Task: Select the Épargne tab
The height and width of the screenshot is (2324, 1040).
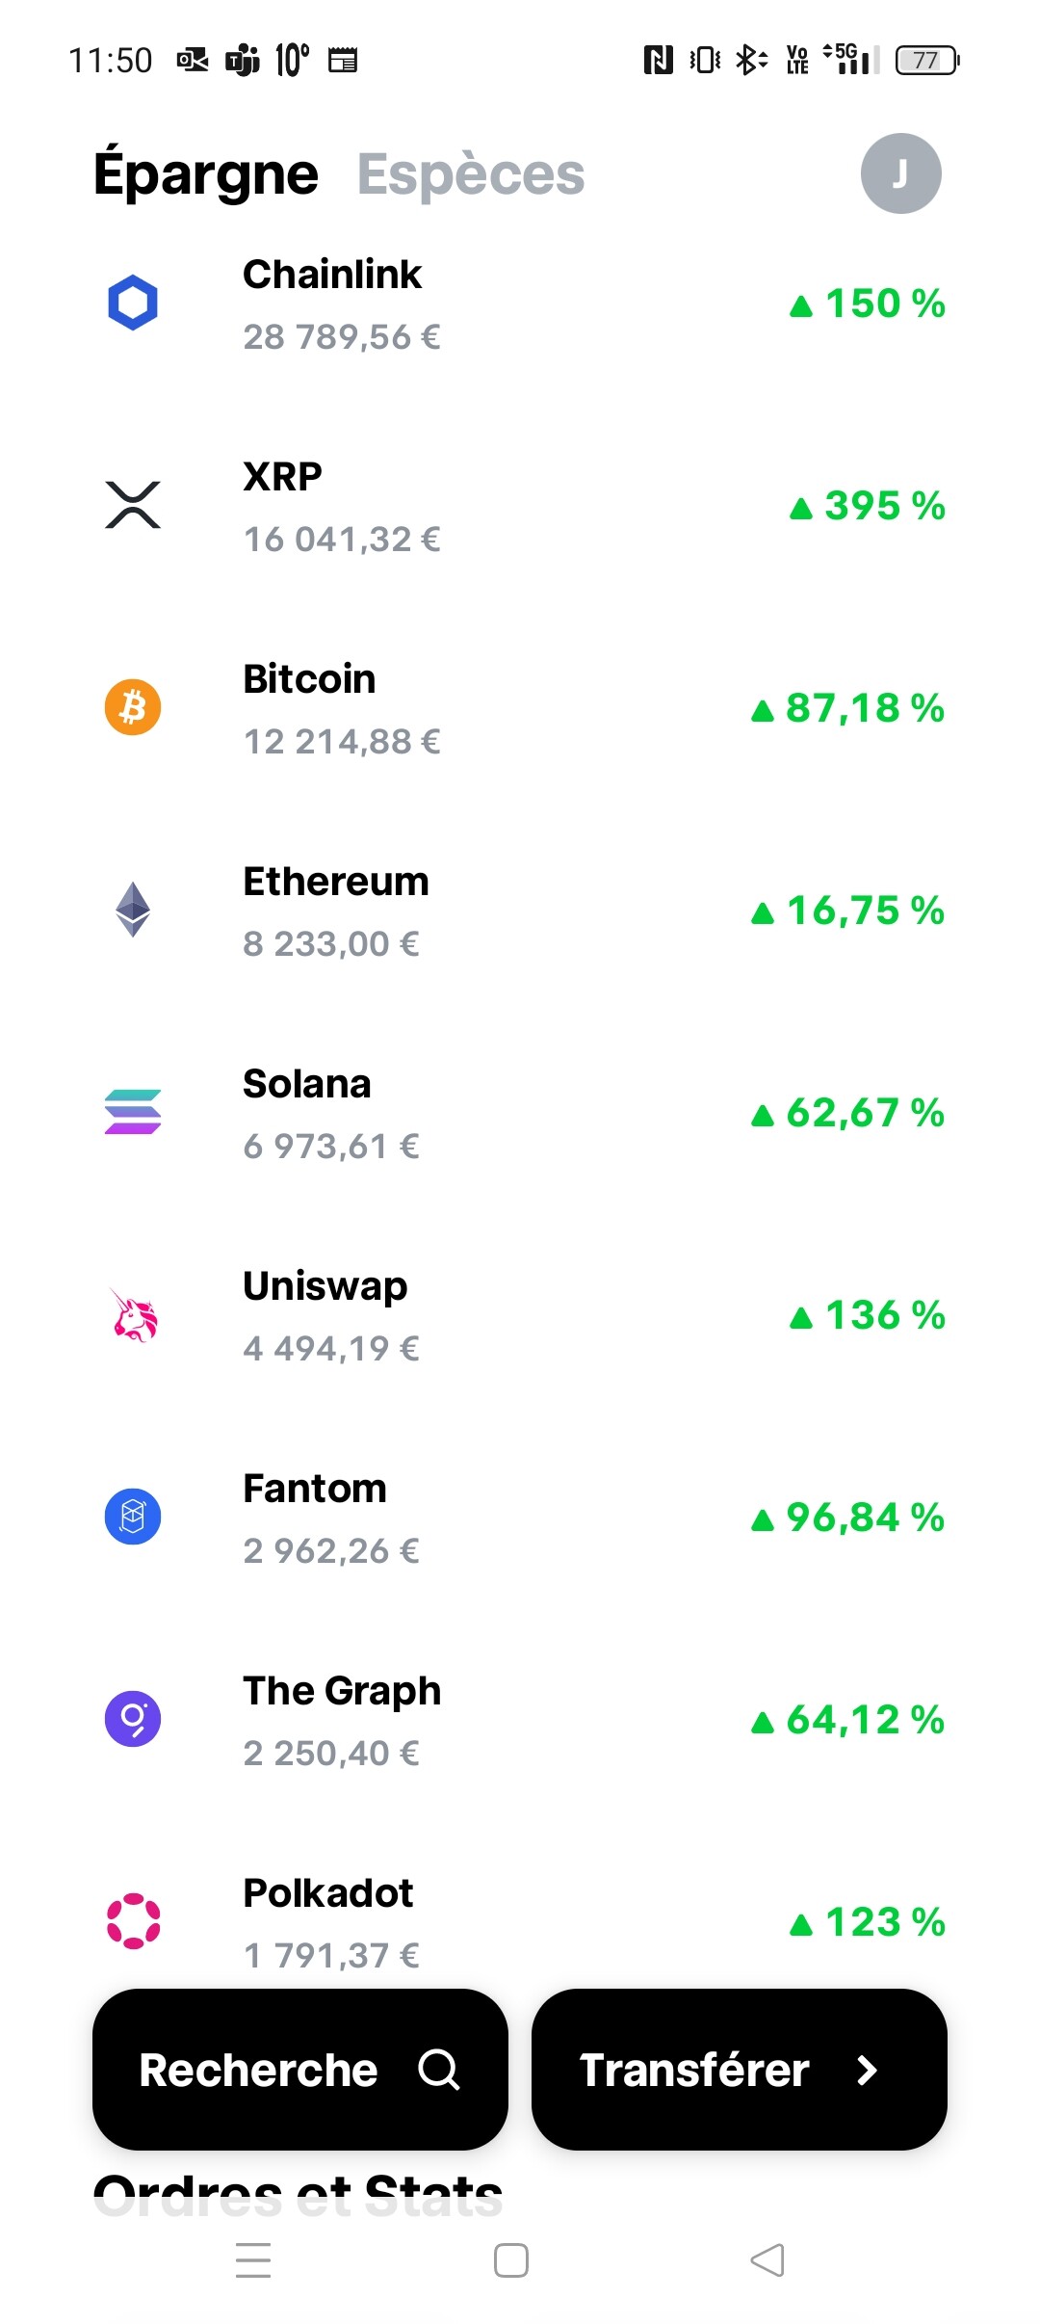Action: coord(206,174)
